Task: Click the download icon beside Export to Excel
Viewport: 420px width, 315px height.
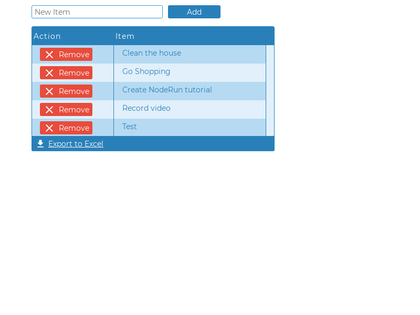Action: pyautogui.click(x=40, y=143)
